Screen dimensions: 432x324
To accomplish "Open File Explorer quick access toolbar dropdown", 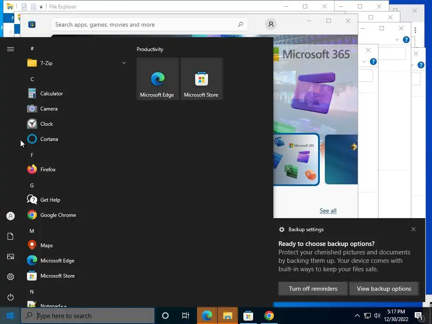I will (41, 7).
